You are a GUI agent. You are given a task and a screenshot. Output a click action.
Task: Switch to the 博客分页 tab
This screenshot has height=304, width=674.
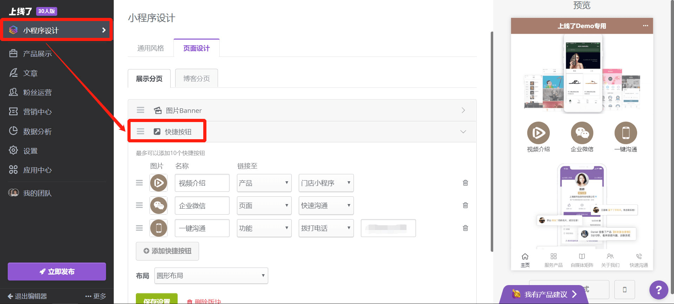click(x=196, y=79)
